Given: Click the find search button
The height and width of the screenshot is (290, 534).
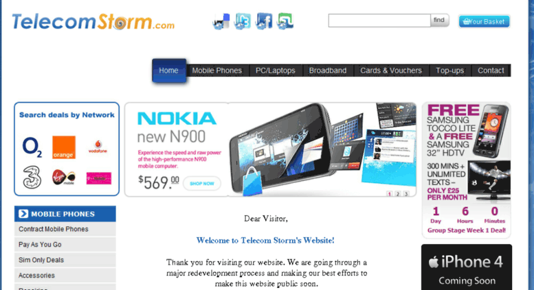Looking at the screenshot, I should pos(439,21).
